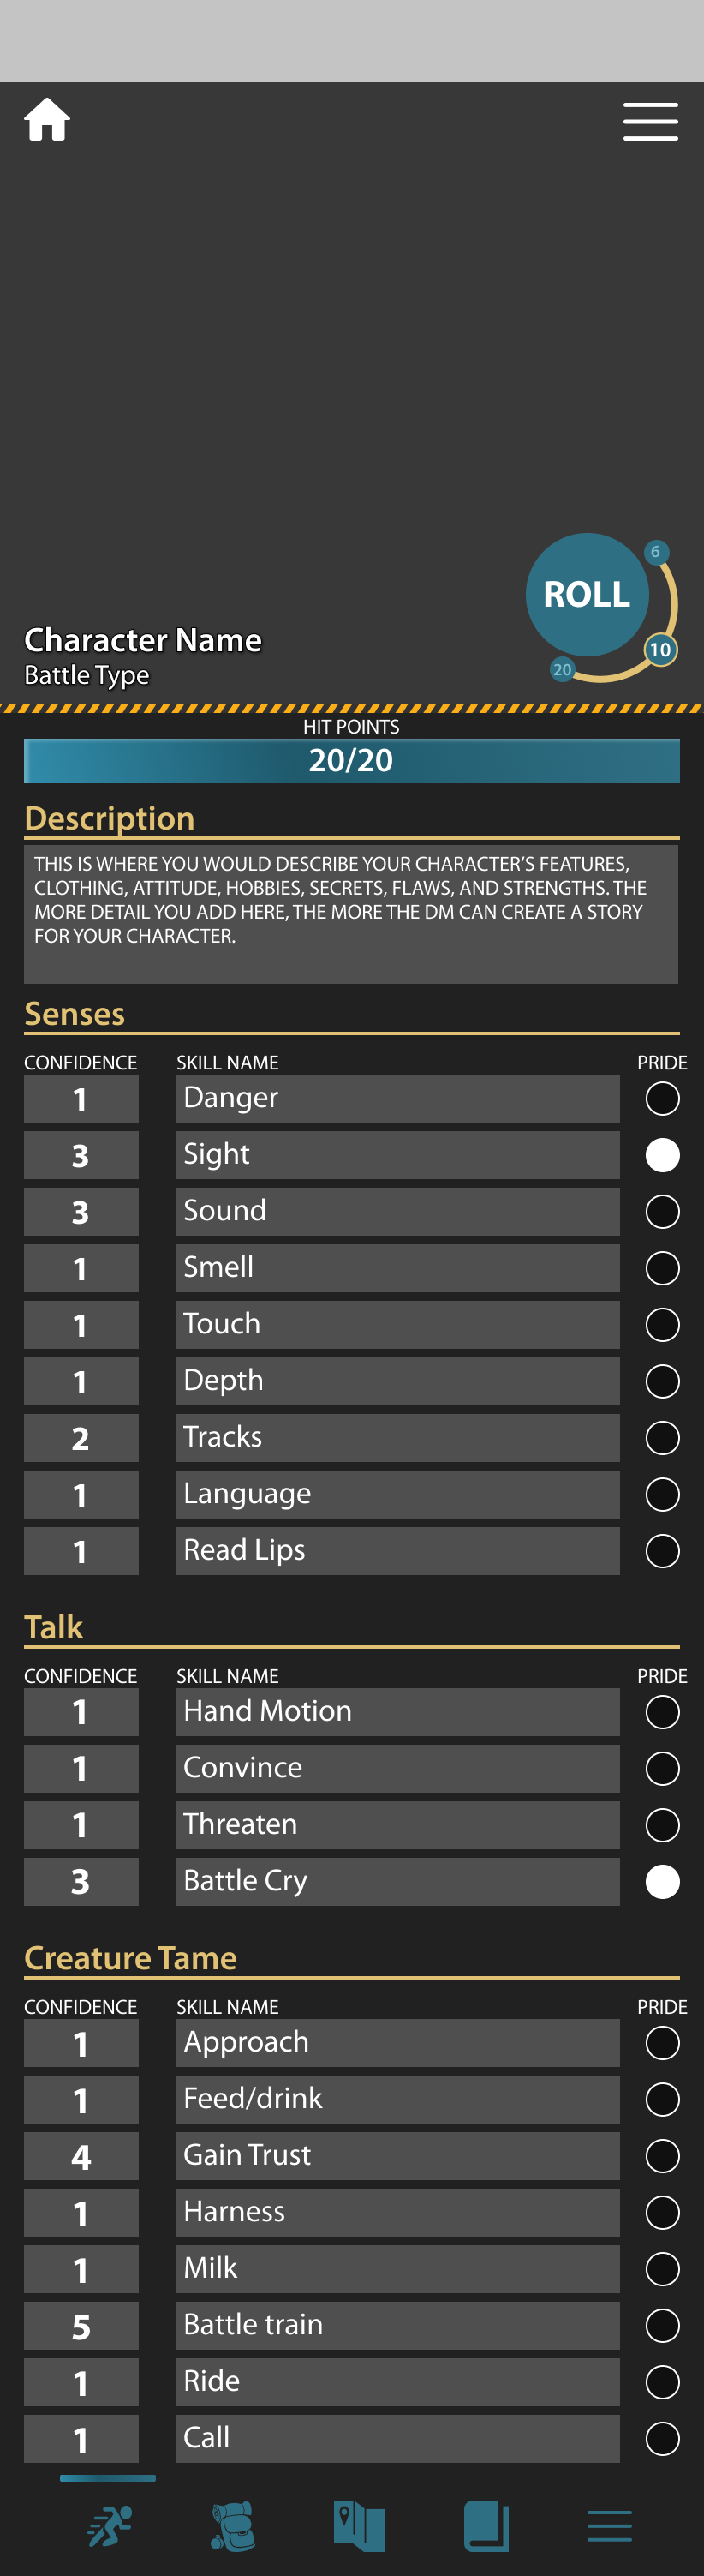Edit the character description text box

coord(351,912)
